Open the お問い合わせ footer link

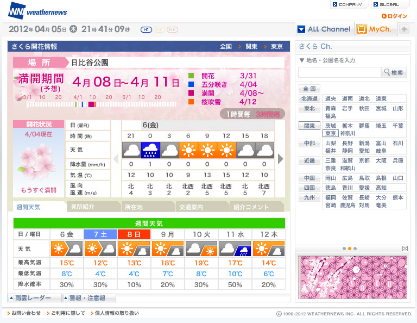[26, 313]
